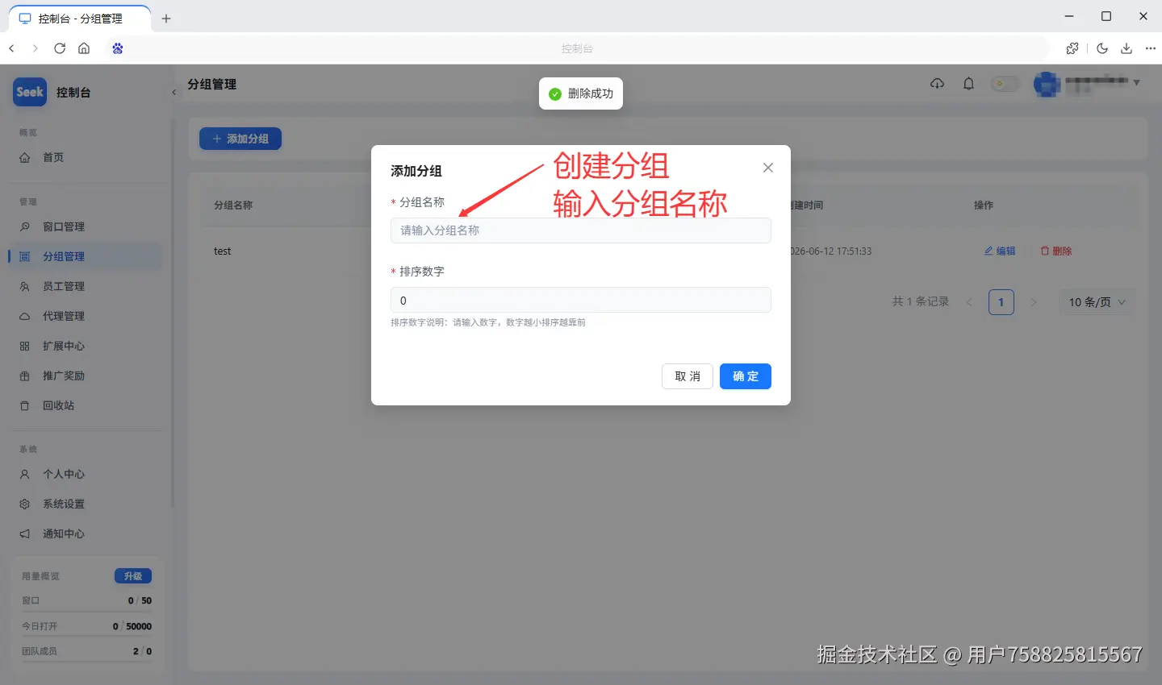Click the 共 1 条记录 total label
1162x685 pixels.
coord(920,301)
